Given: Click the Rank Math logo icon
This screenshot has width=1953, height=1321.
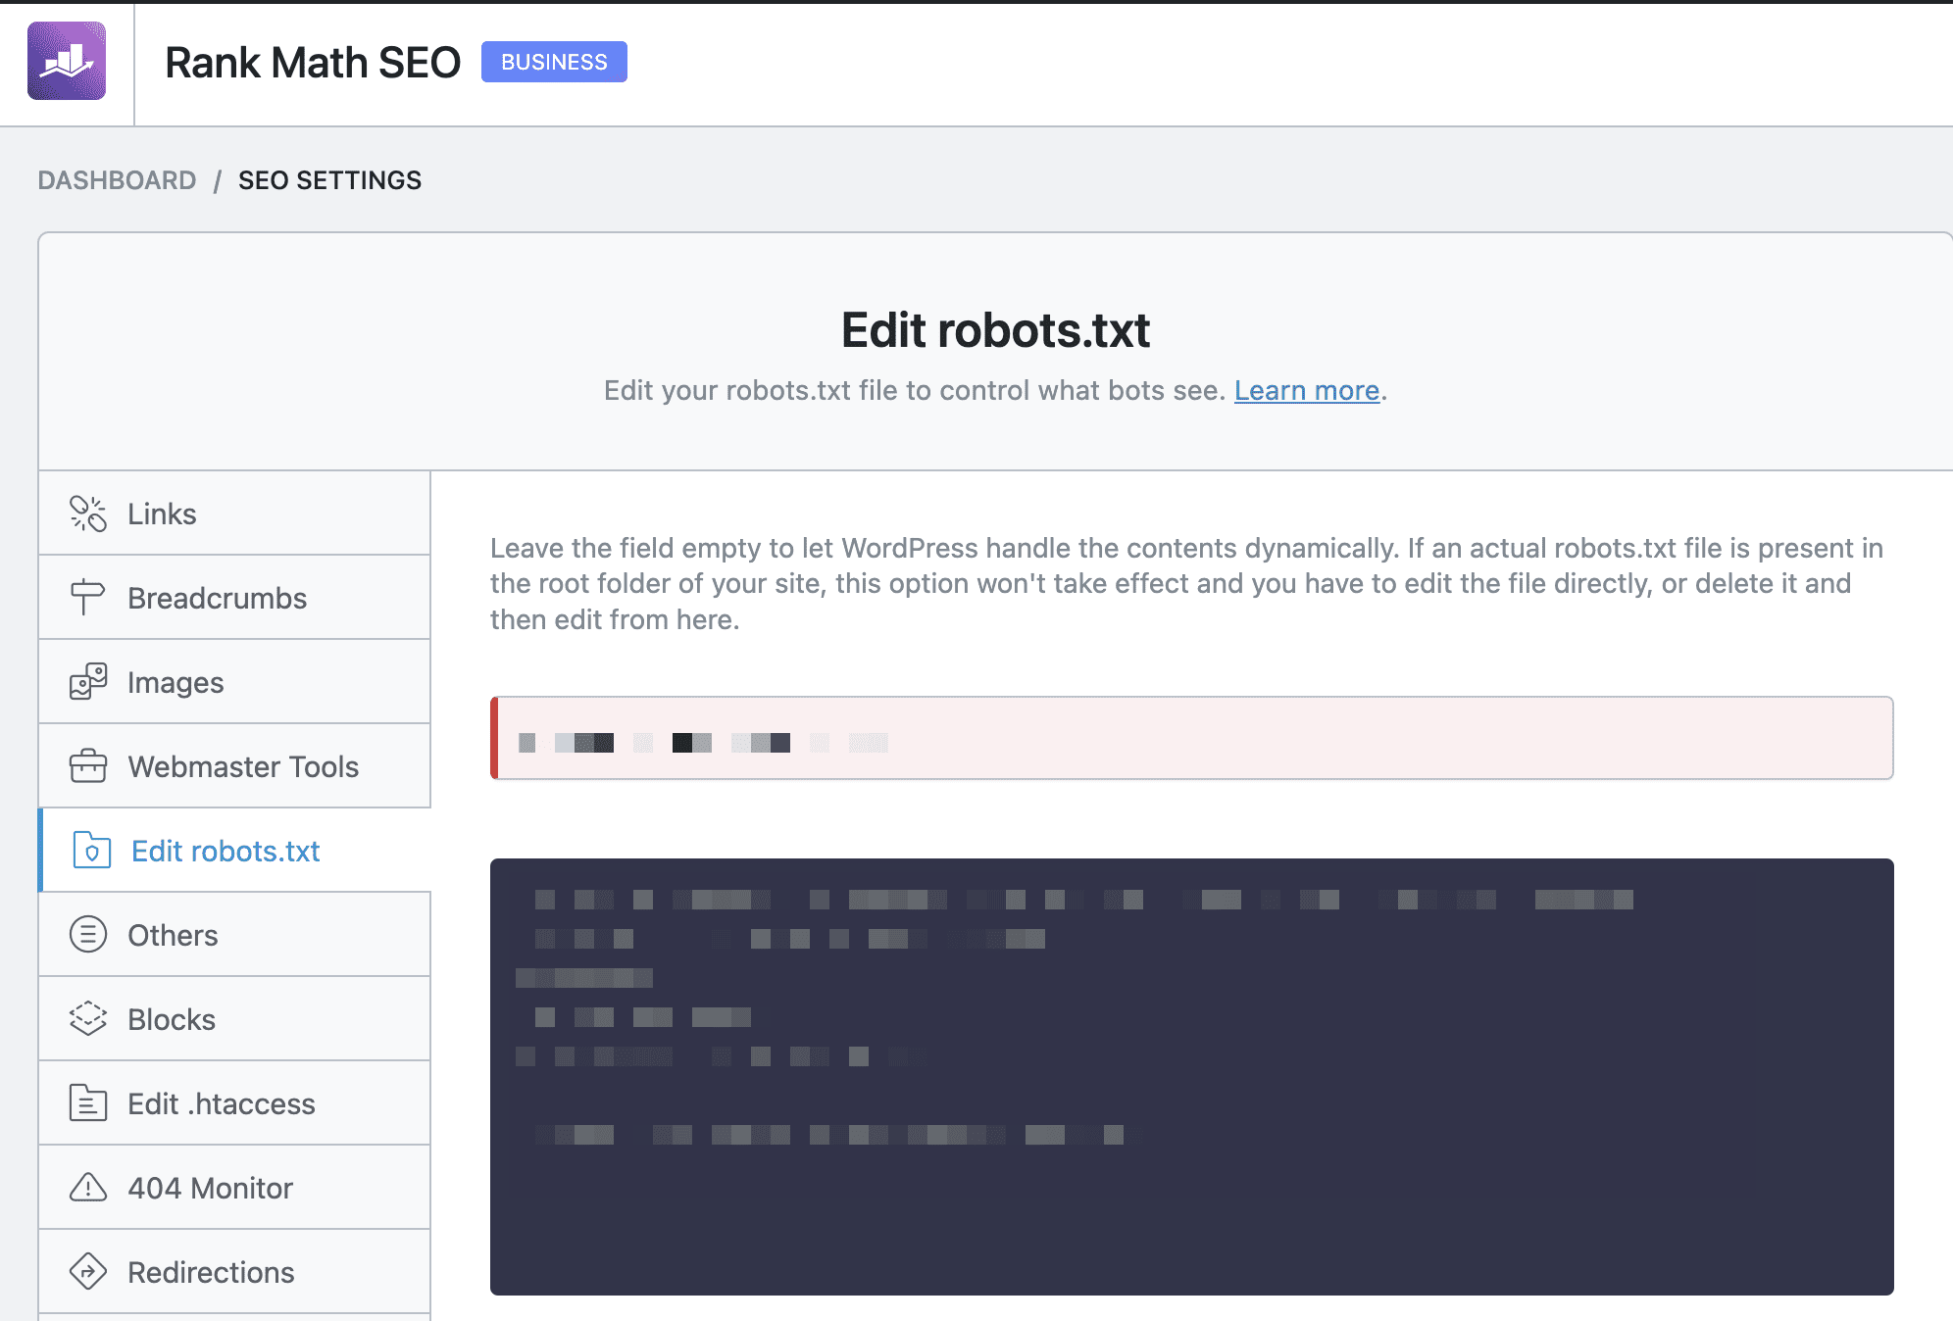Looking at the screenshot, I should pyautogui.click(x=67, y=61).
